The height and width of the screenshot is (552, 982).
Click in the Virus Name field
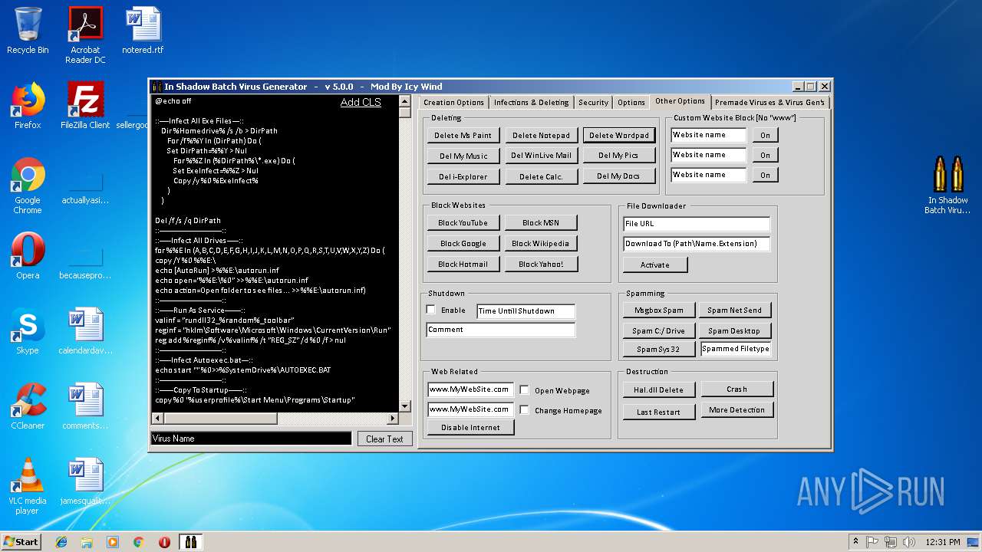251,439
